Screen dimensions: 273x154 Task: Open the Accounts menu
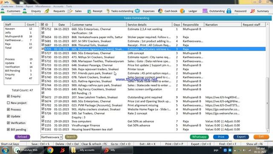(x=58, y=6)
